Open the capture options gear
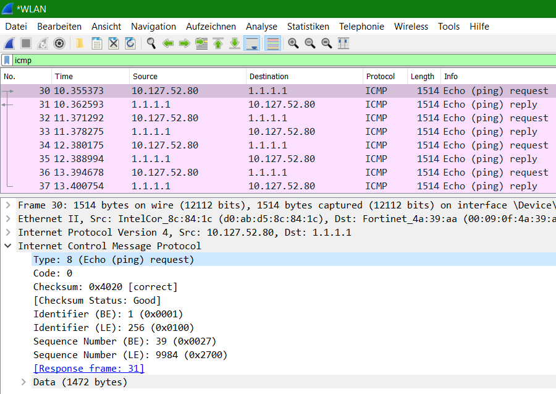 [x=59, y=43]
